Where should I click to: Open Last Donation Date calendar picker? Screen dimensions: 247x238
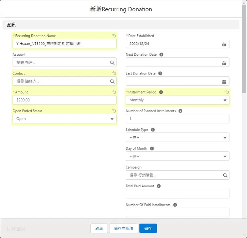224,81
